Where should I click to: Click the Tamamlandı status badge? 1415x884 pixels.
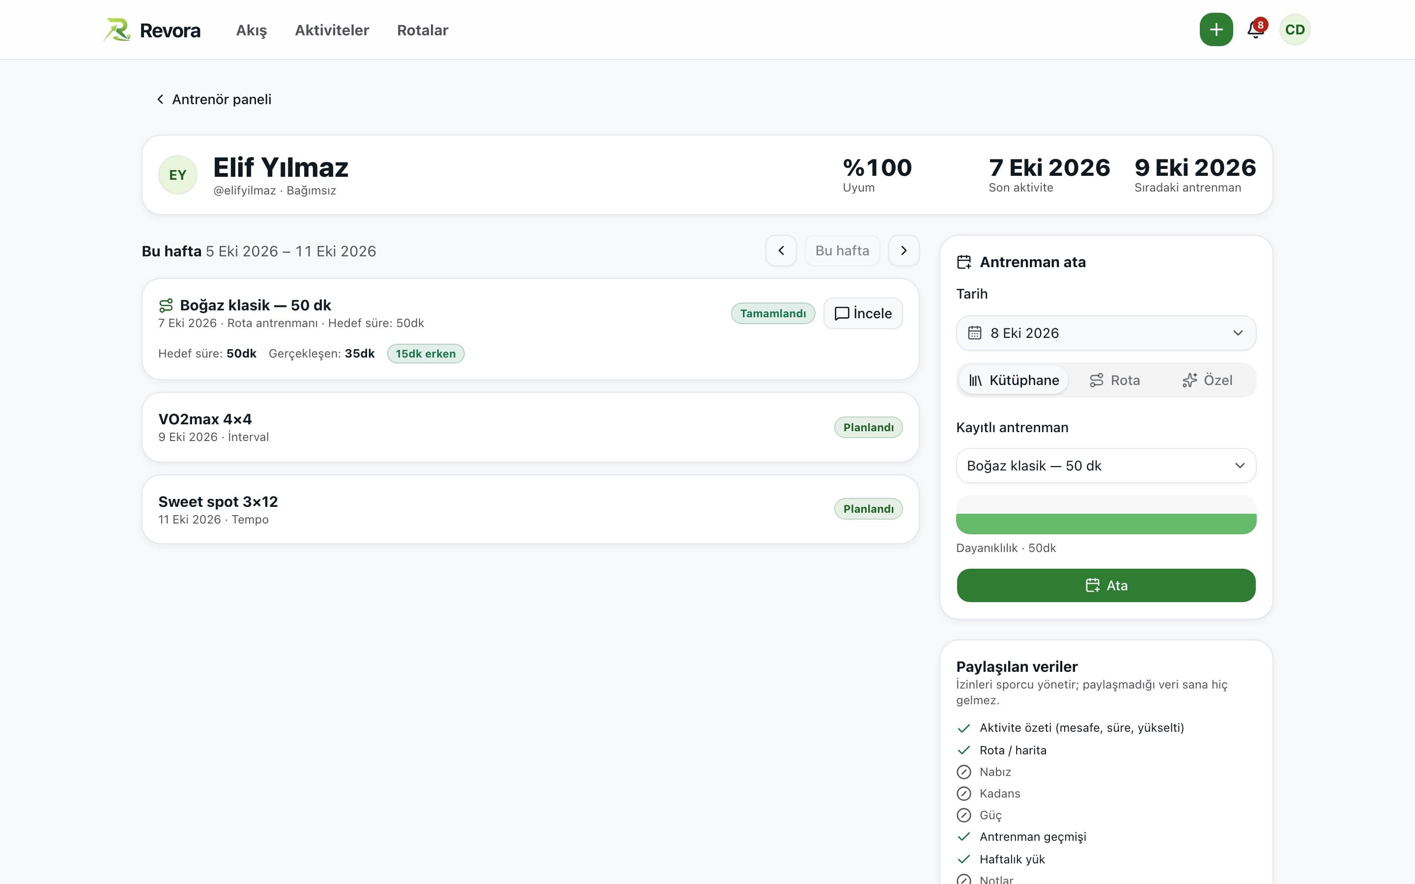773,313
